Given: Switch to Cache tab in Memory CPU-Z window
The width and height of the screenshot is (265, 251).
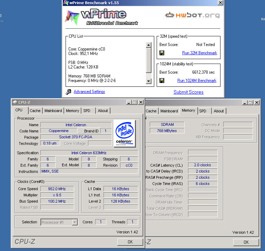Looking at the screenshot, I should (151, 111).
